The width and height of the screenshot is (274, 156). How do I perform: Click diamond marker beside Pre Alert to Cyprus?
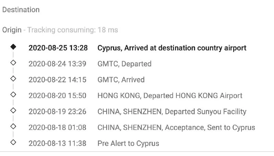13,142
